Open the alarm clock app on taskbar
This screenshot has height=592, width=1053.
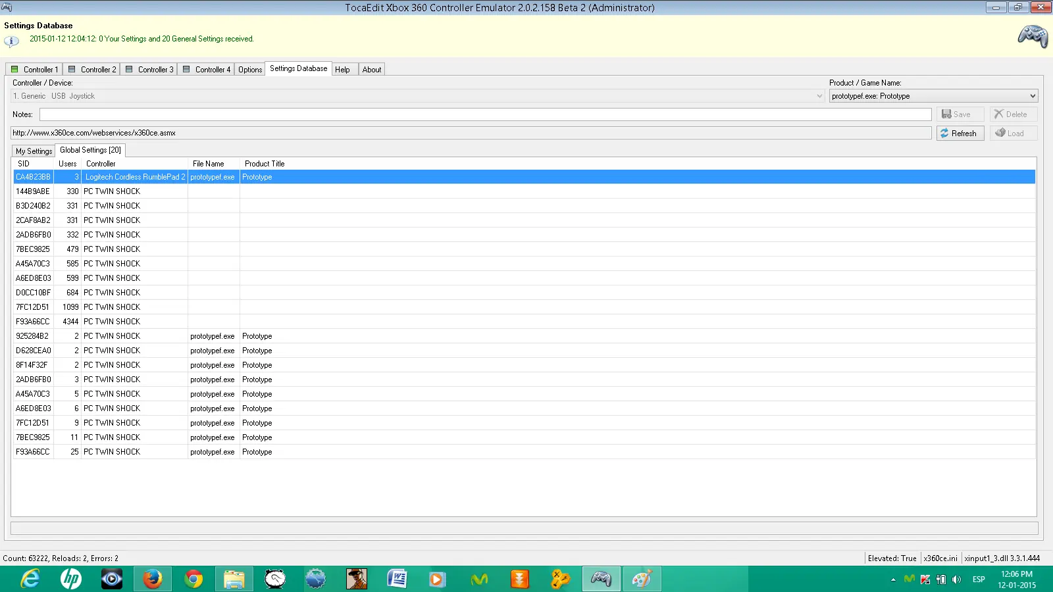point(275,579)
